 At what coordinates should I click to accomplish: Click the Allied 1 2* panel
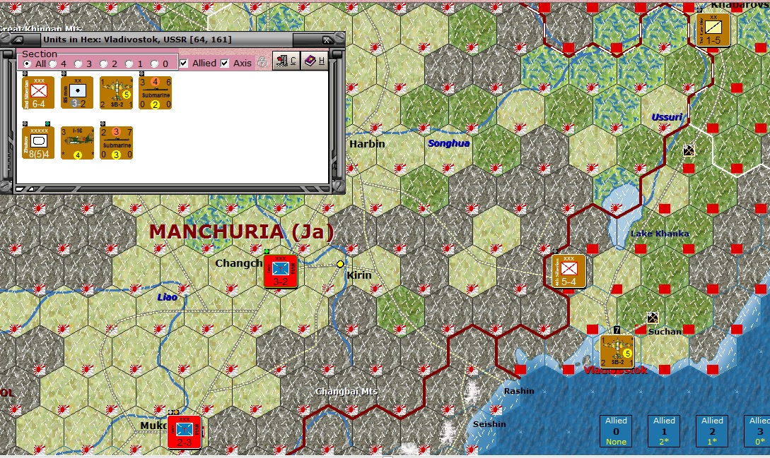(x=664, y=431)
